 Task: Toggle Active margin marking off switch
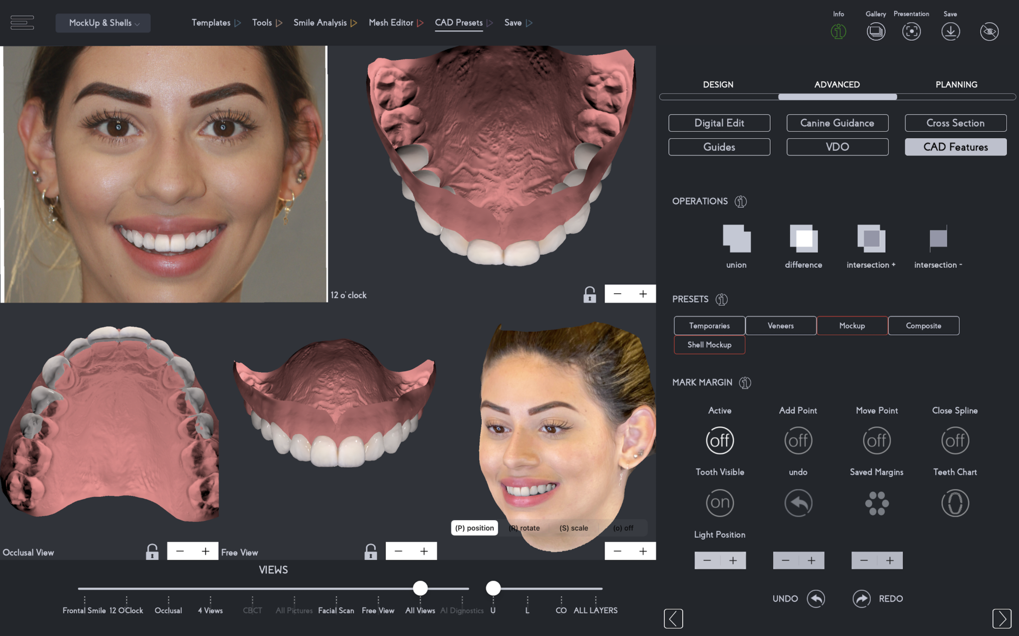(x=719, y=440)
